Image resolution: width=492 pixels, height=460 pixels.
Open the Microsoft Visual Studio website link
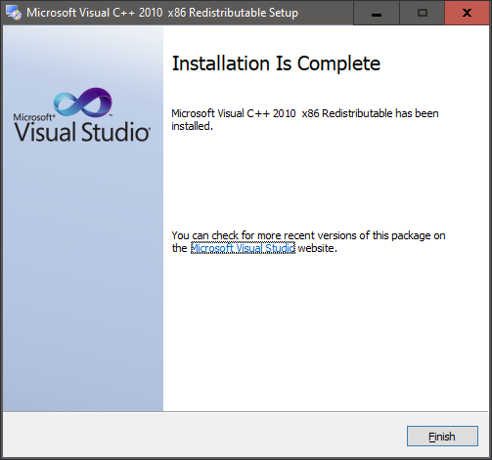click(243, 248)
